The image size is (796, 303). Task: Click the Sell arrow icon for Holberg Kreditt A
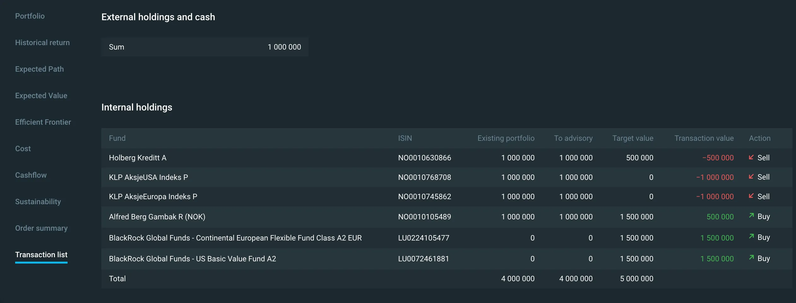click(751, 157)
